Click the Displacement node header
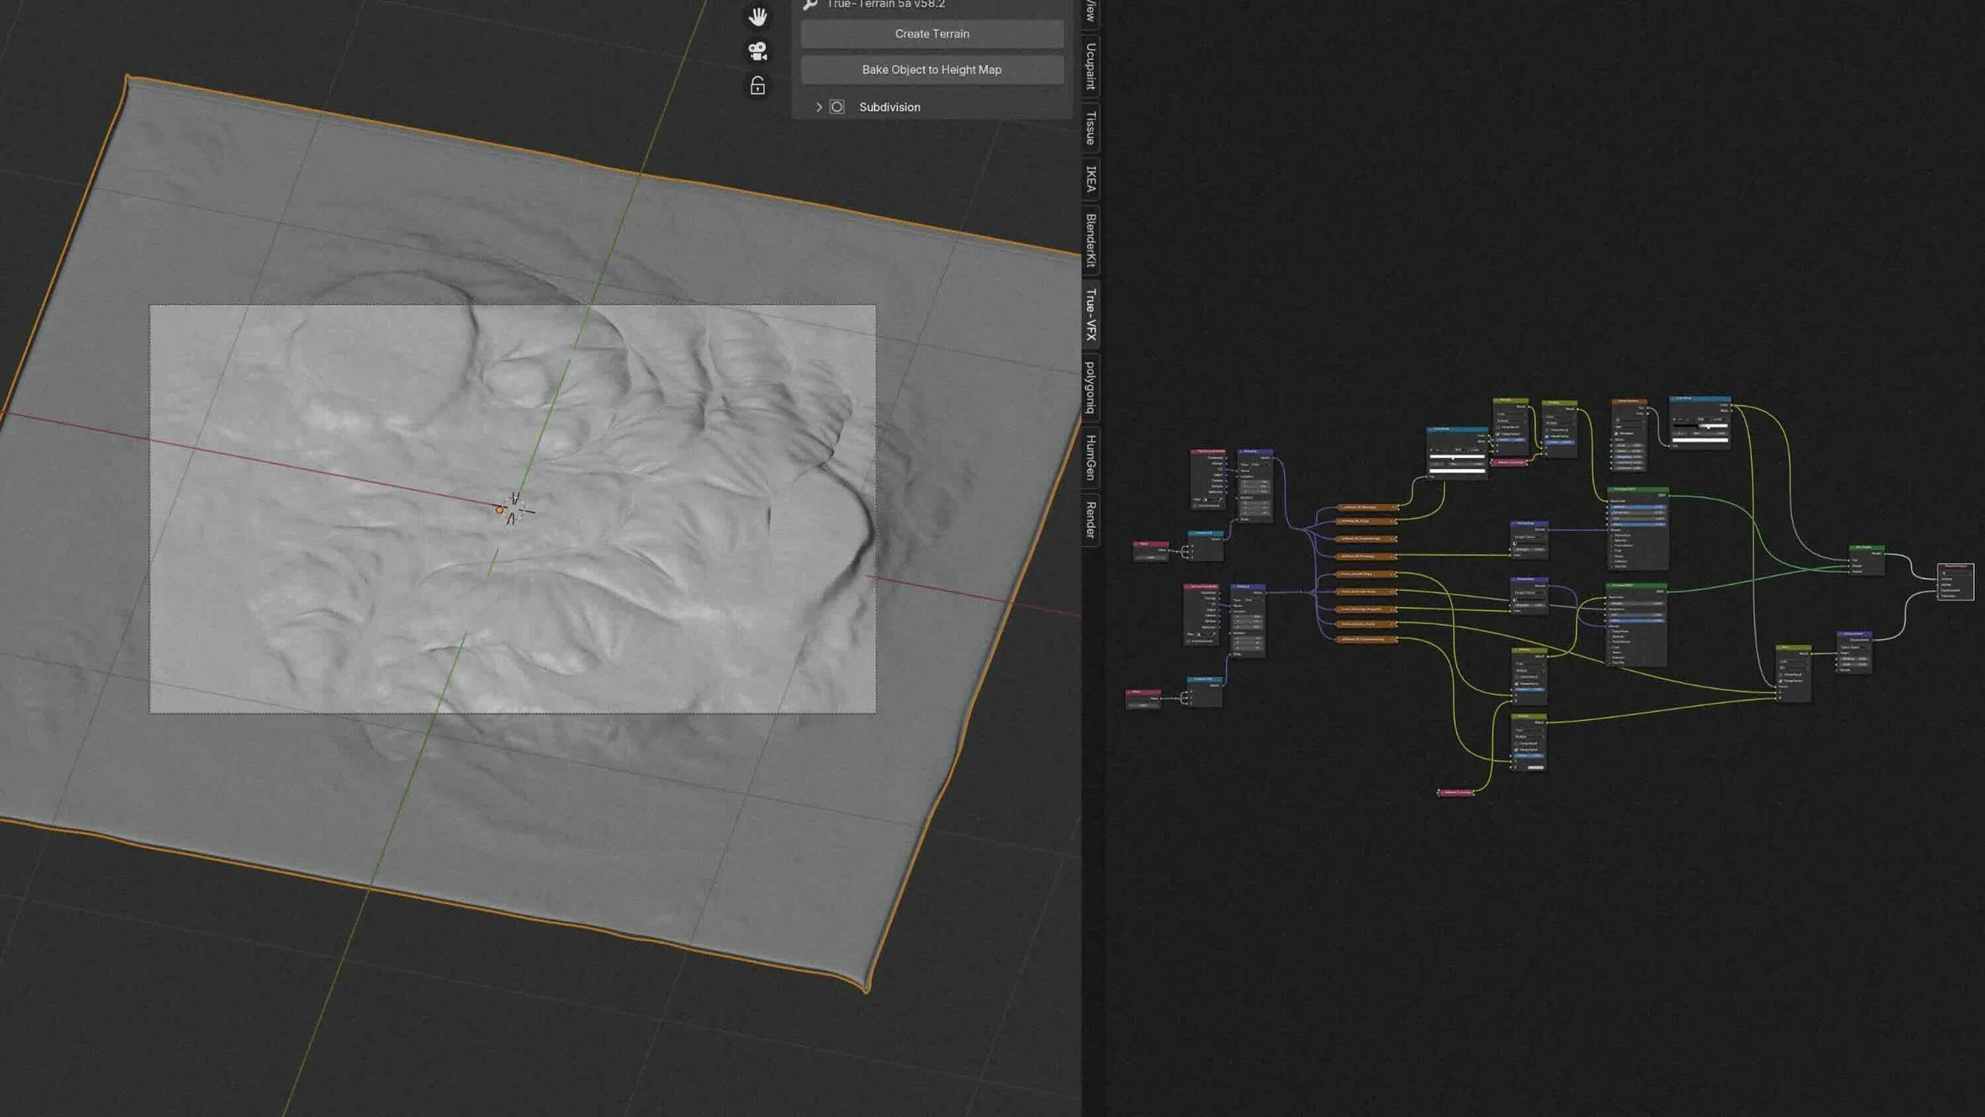The width and height of the screenshot is (1985, 1117). pyautogui.click(x=1854, y=634)
